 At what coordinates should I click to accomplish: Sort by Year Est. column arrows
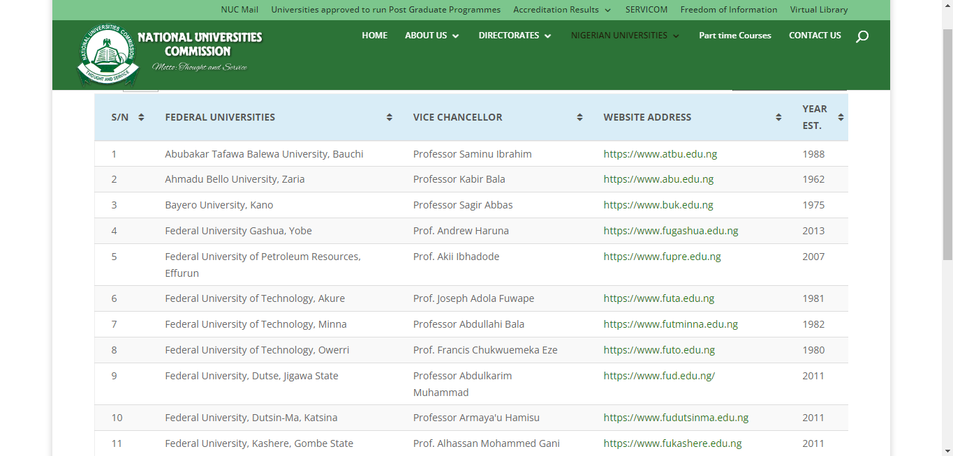point(841,117)
